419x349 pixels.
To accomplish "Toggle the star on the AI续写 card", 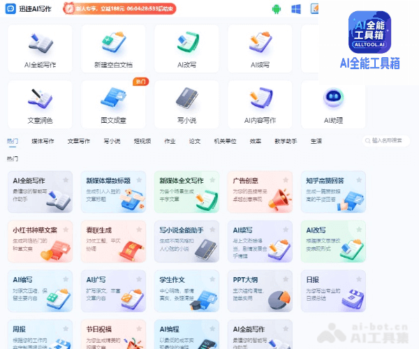I will point(286,230).
